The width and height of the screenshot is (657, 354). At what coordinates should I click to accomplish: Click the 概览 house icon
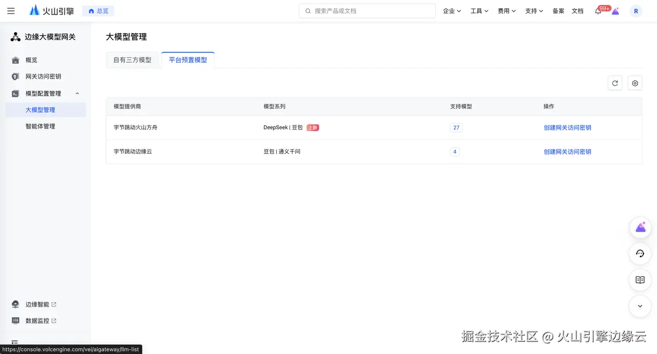coord(15,60)
